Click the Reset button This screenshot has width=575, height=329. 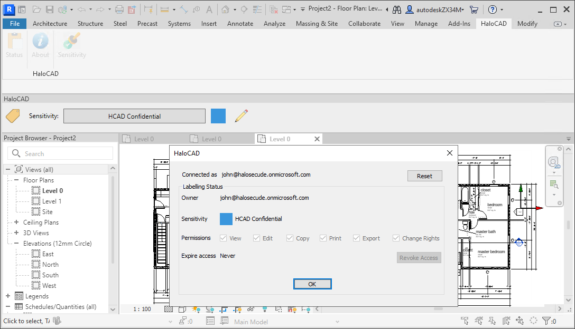pyautogui.click(x=424, y=176)
